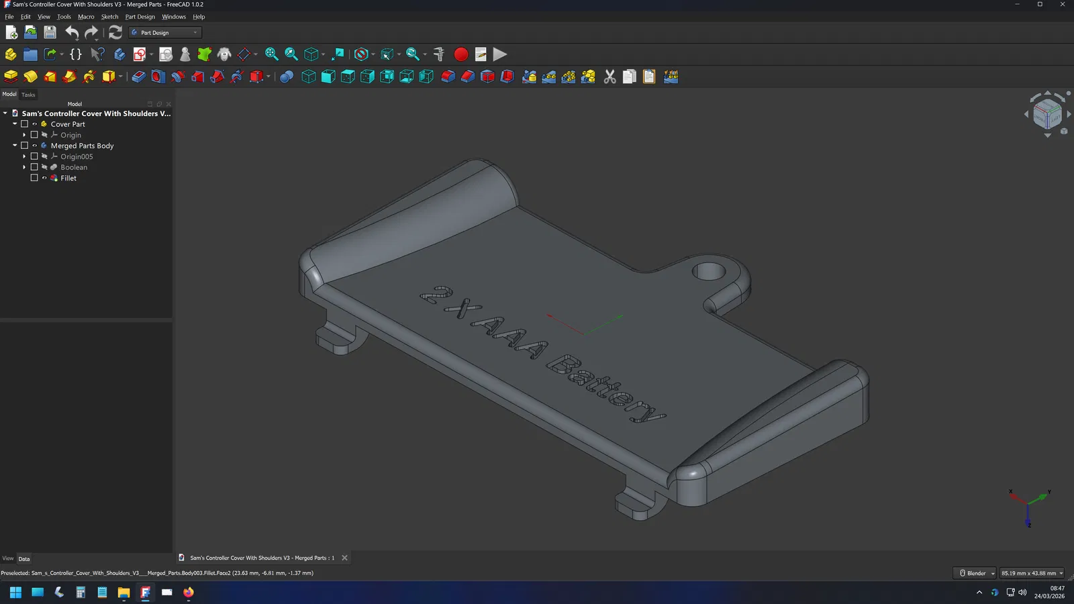Show the Boolean feature via its eye icon

coord(44,167)
